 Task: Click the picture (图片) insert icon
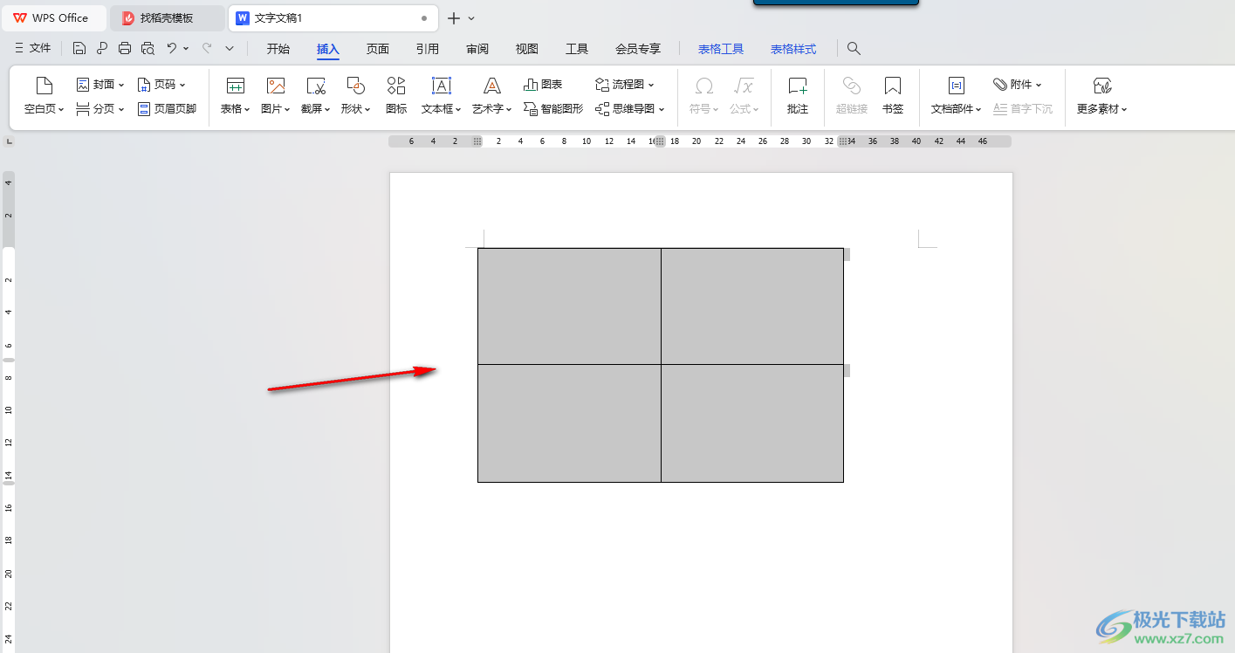tap(276, 85)
